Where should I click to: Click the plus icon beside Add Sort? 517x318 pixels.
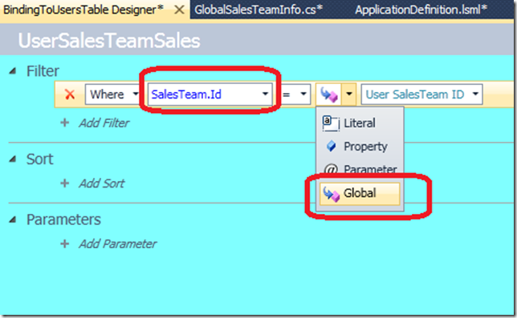click(64, 183)
